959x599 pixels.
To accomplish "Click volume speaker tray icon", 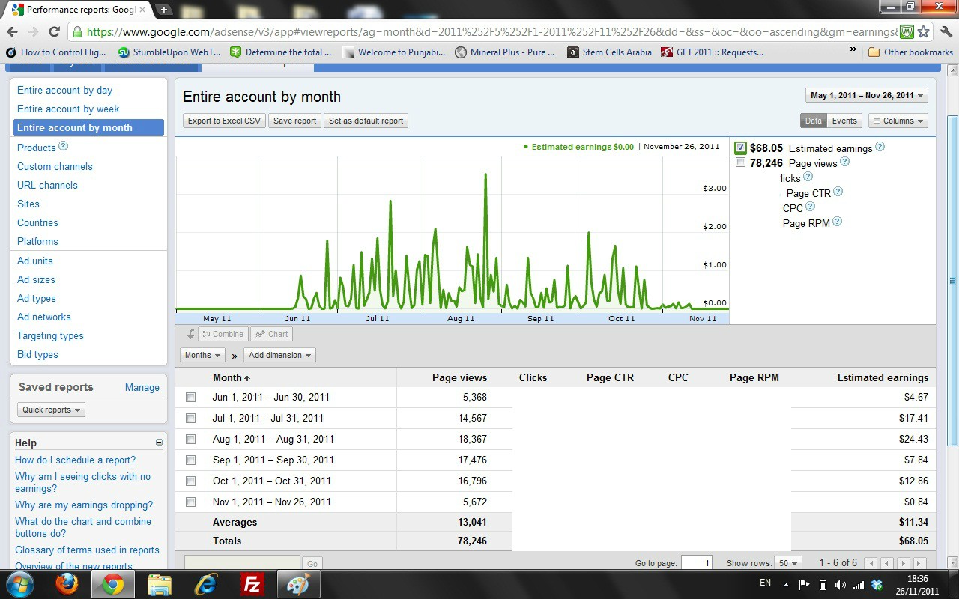I will click(x=841, y=585).
